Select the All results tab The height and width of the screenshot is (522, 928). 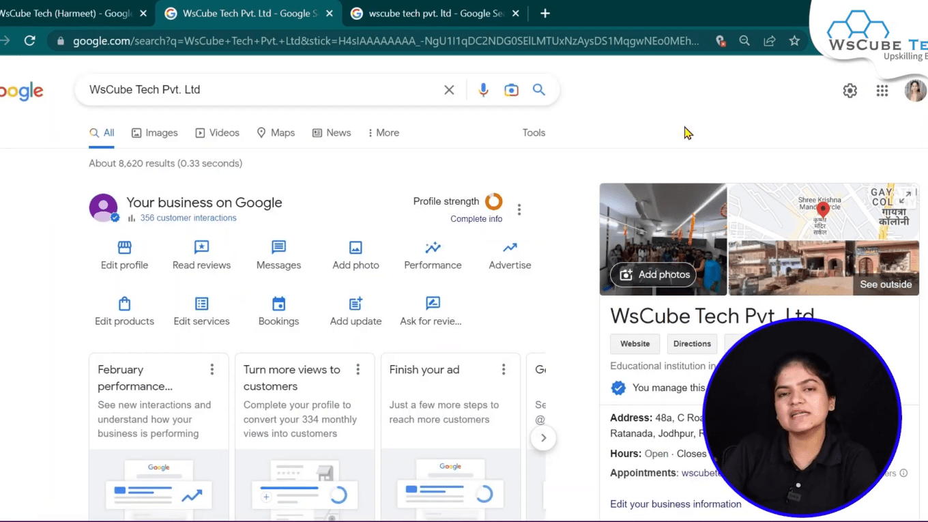click(102, 133)
